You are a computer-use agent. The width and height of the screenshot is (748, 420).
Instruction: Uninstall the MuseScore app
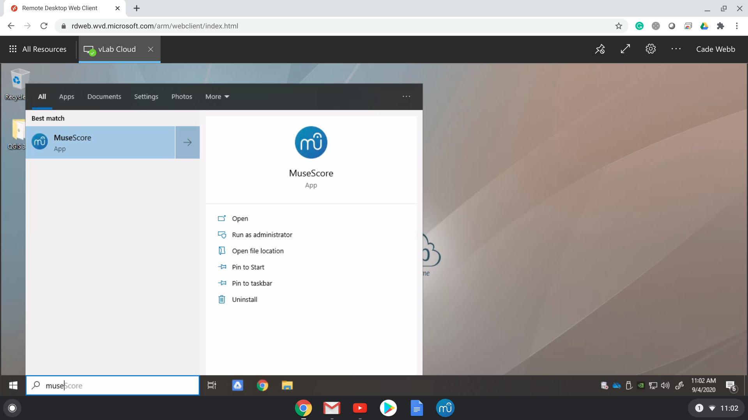(x=237, y=299)
